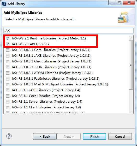The height and width of the screenshot is (146, 137).
Task: Select 'JAX-RS 1.0.3.1 ATOM Libraries' row text
Action: click(52, 73)
